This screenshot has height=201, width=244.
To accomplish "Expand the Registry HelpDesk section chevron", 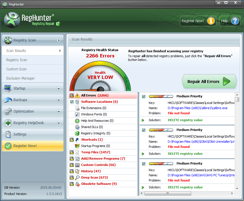I will click(59, 123).
